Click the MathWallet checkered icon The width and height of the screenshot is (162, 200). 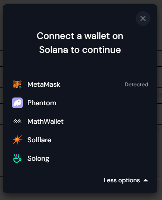click(x=17, y=121)
